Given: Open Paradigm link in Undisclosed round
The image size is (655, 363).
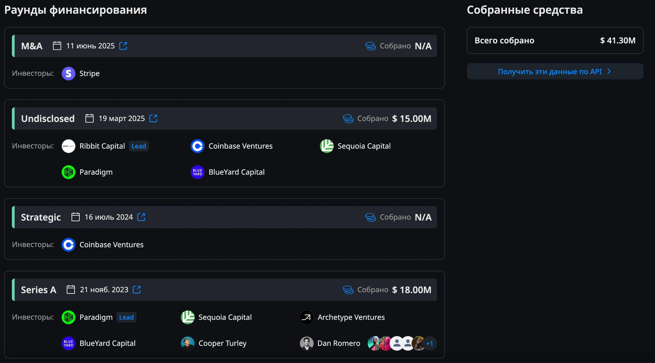Looking at the screenshot, I should pos(96,172).
